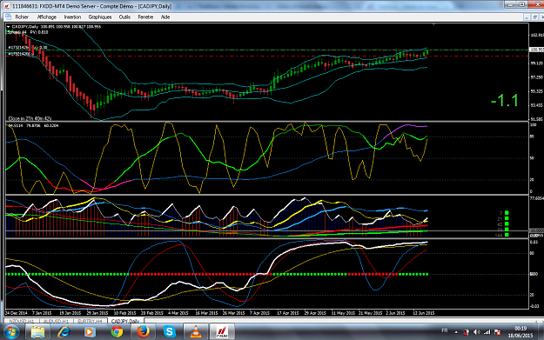
Task: Open Firefox from the taskbar
Action: coord(143,332)
